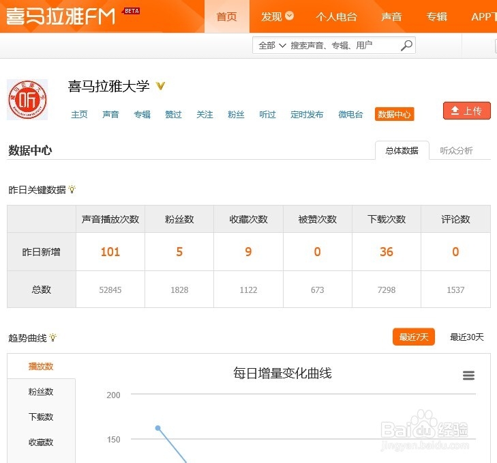The height and width of the screenshot is (463, 497).
Task: Open the 定时发布 profile tab
Action: (x=307, y=114)
